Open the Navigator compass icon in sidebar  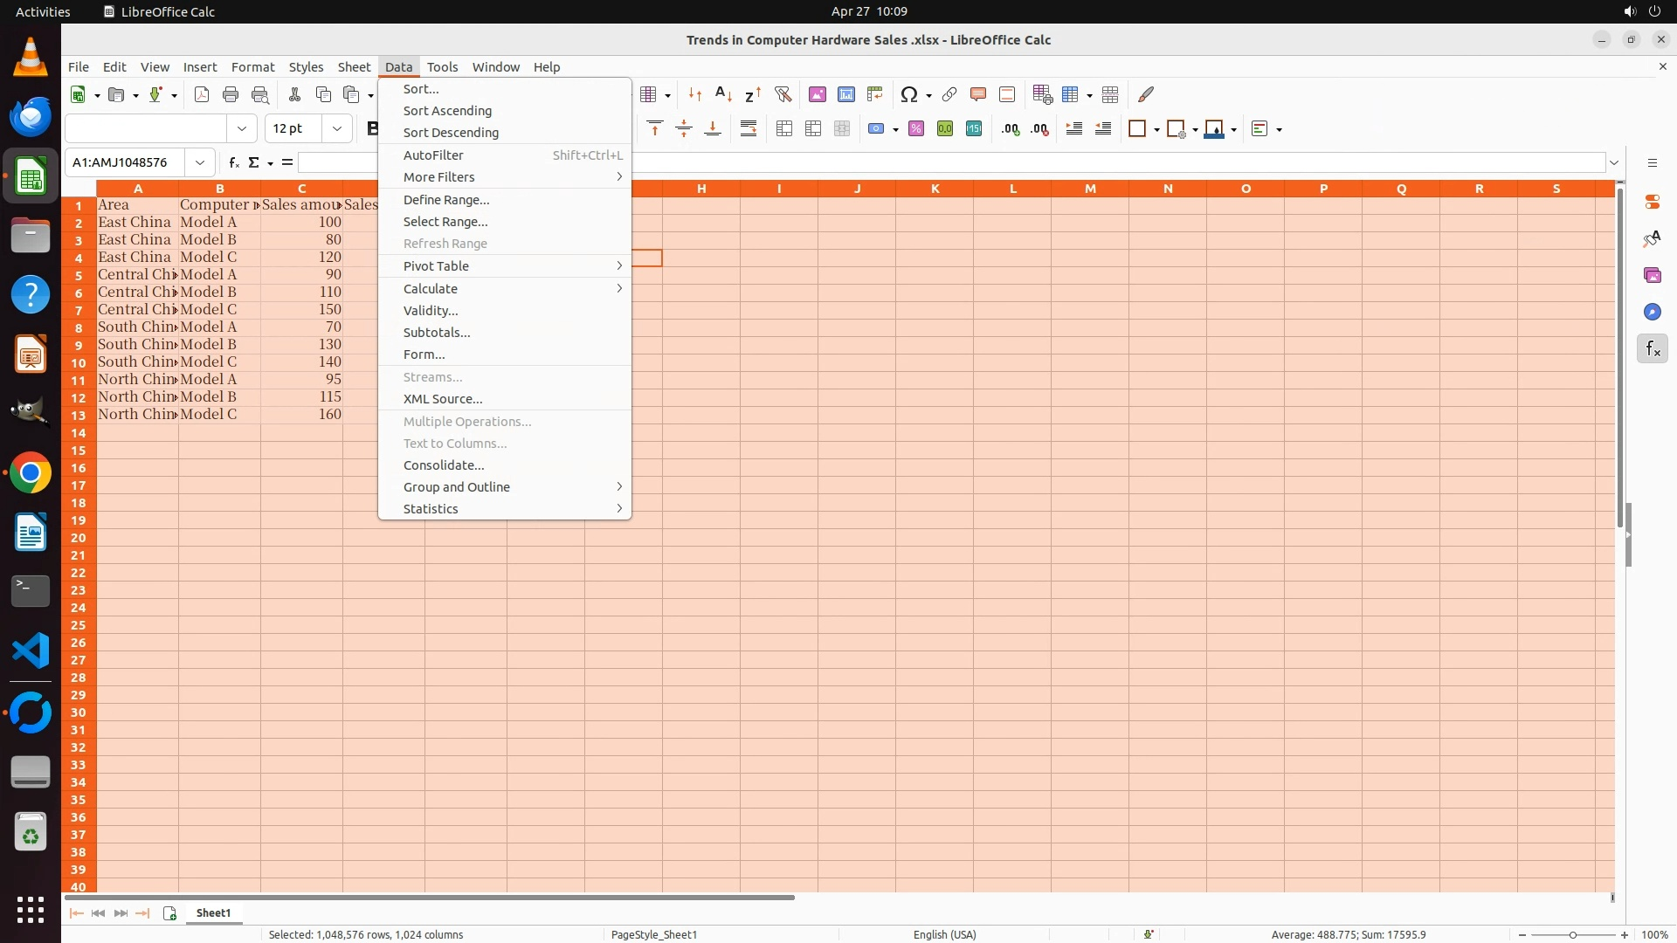(1652, 313)
